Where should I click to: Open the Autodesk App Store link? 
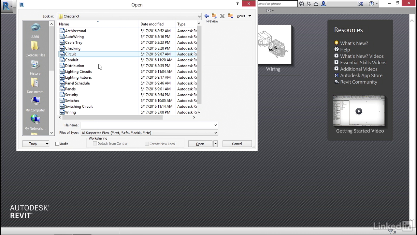pyautogui.click(x=361, y=75)
